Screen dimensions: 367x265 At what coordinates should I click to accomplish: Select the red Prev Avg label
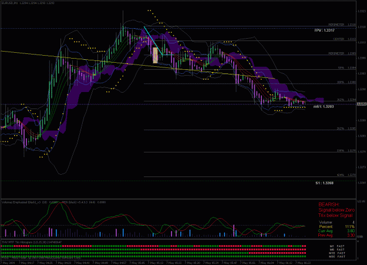pos(325,235)
